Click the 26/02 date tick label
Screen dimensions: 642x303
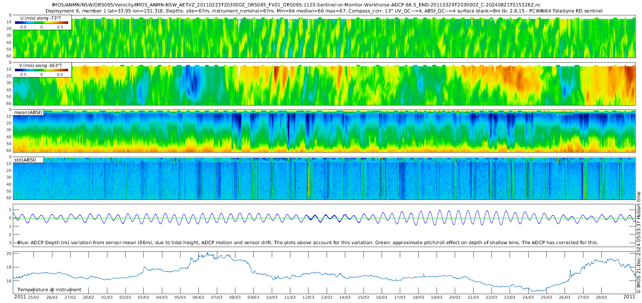tap(52, 297)
